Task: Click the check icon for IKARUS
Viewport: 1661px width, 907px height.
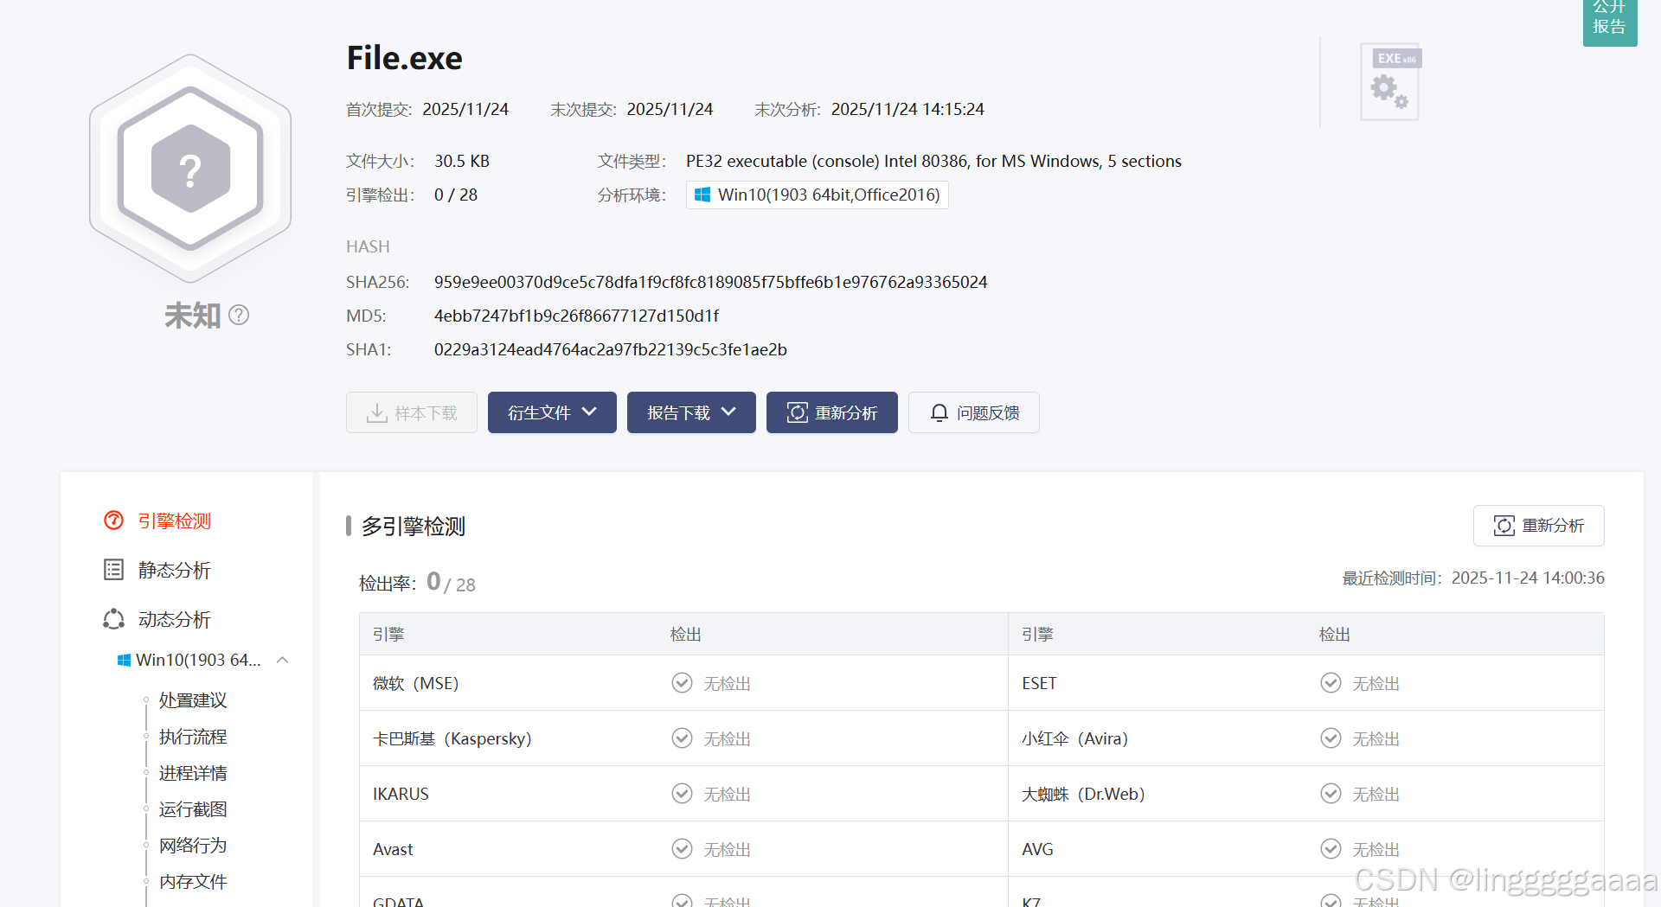Action: 682,794
